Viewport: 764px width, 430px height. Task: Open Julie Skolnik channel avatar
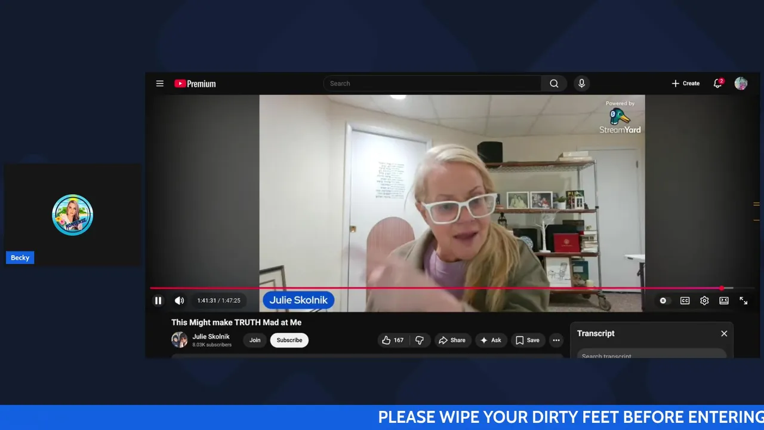179,340
